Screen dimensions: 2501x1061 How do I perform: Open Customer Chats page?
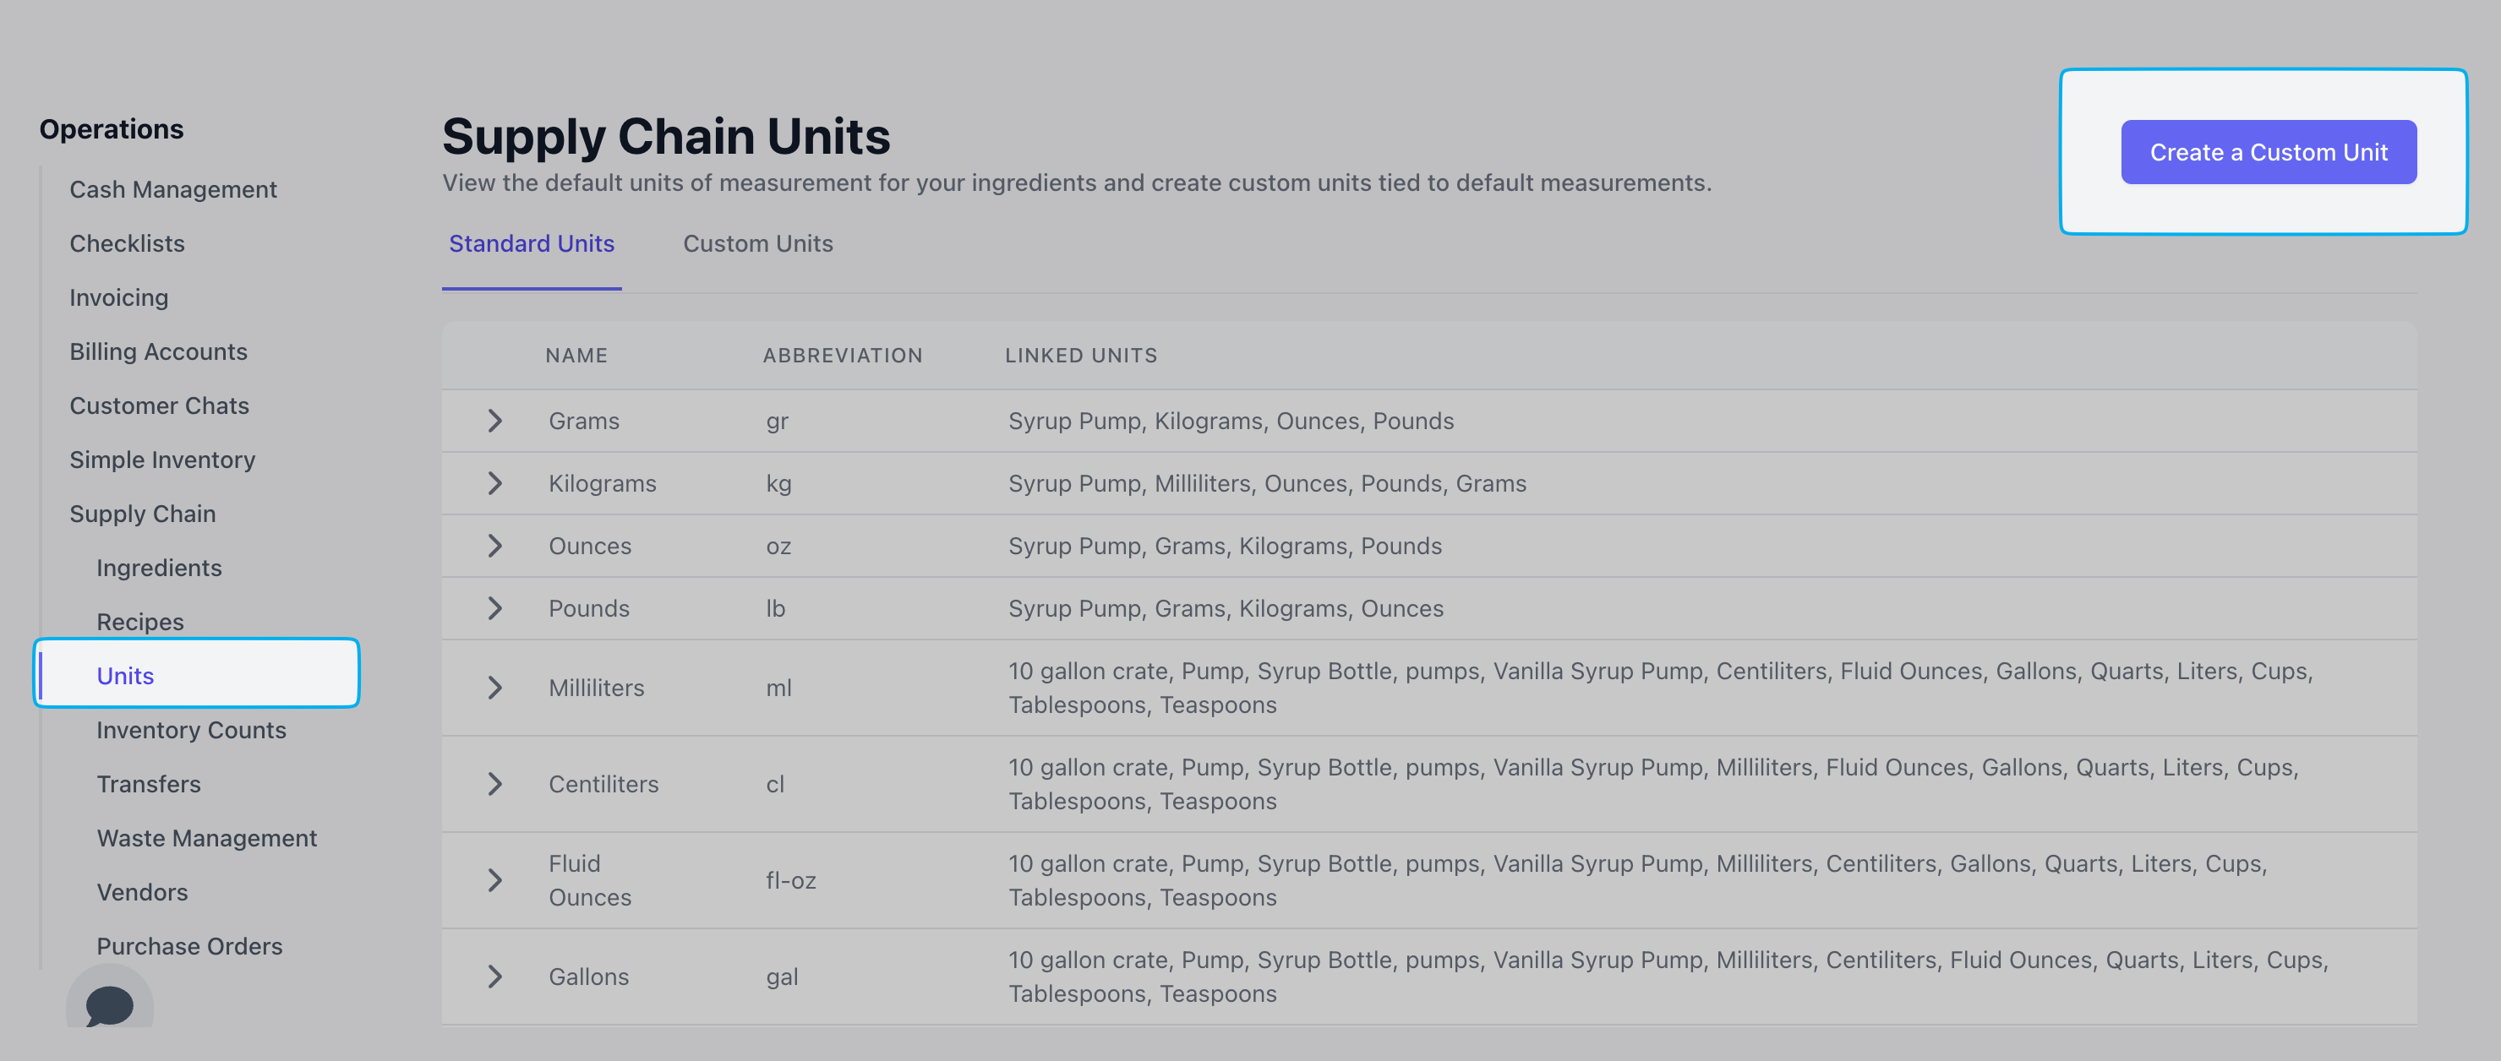tap(159, 405)
